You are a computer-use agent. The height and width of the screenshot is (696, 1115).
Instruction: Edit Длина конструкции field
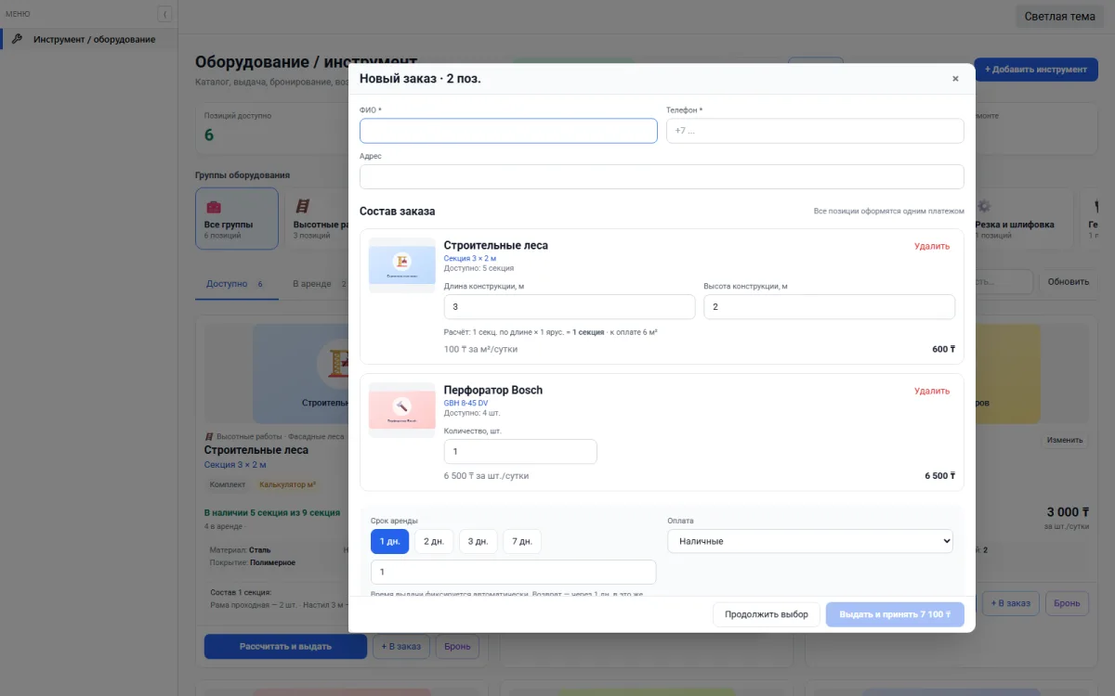click(x=570, y=307)
